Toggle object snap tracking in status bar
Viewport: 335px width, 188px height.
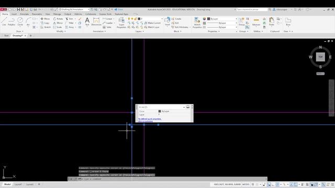[x=292, y=184]
